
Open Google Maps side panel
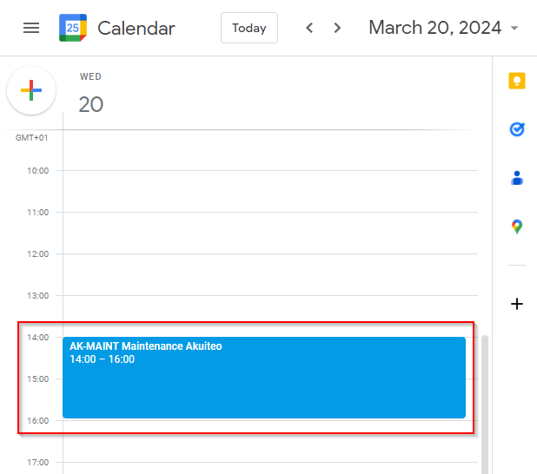click(x=517, y=227)
